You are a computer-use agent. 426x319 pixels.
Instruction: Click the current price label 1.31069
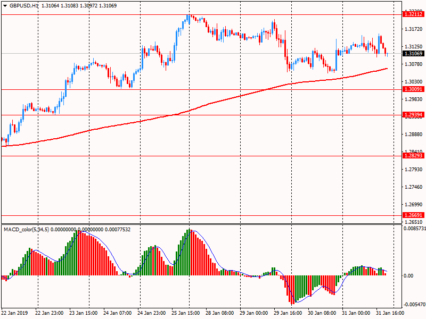(x=412, y=54)
